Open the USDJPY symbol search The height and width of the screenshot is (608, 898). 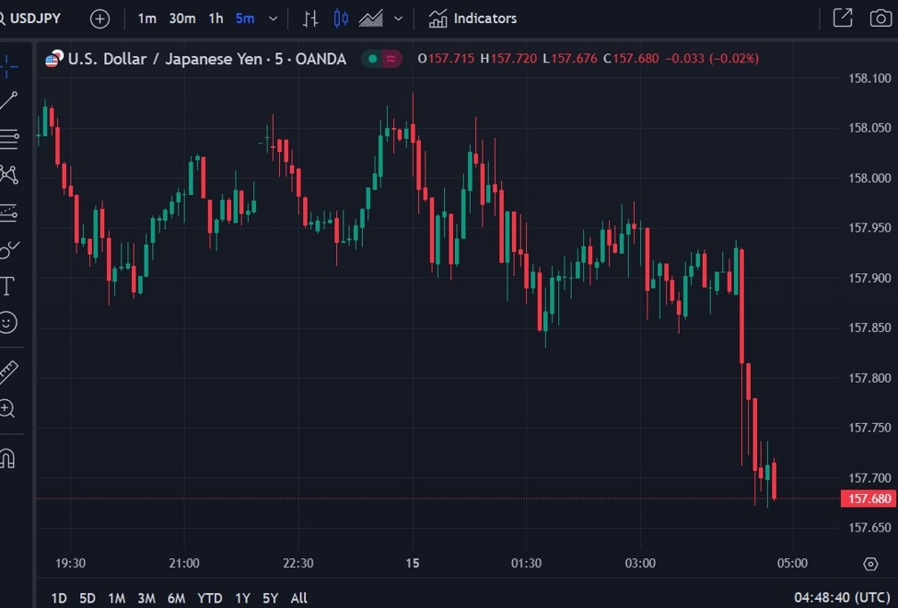34,18
